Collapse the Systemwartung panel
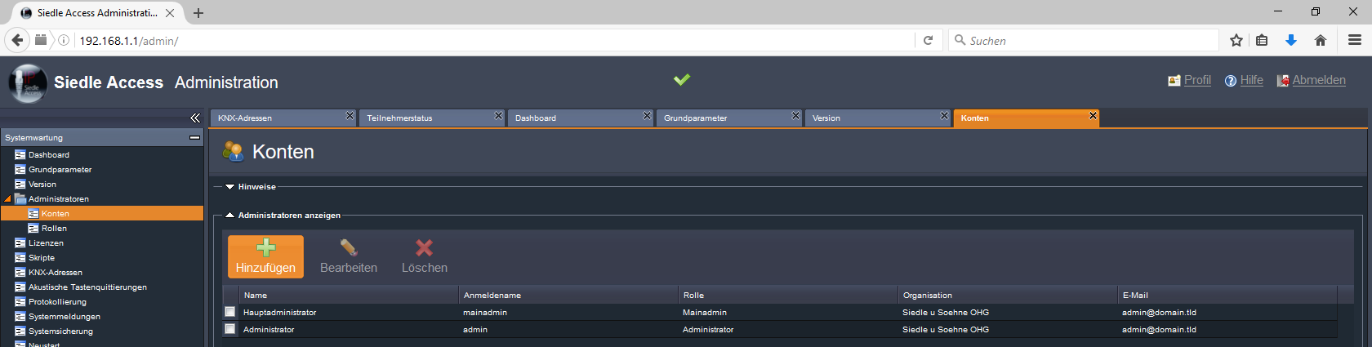The height and width of the screenshot is (347, 1372). point(194,138)
